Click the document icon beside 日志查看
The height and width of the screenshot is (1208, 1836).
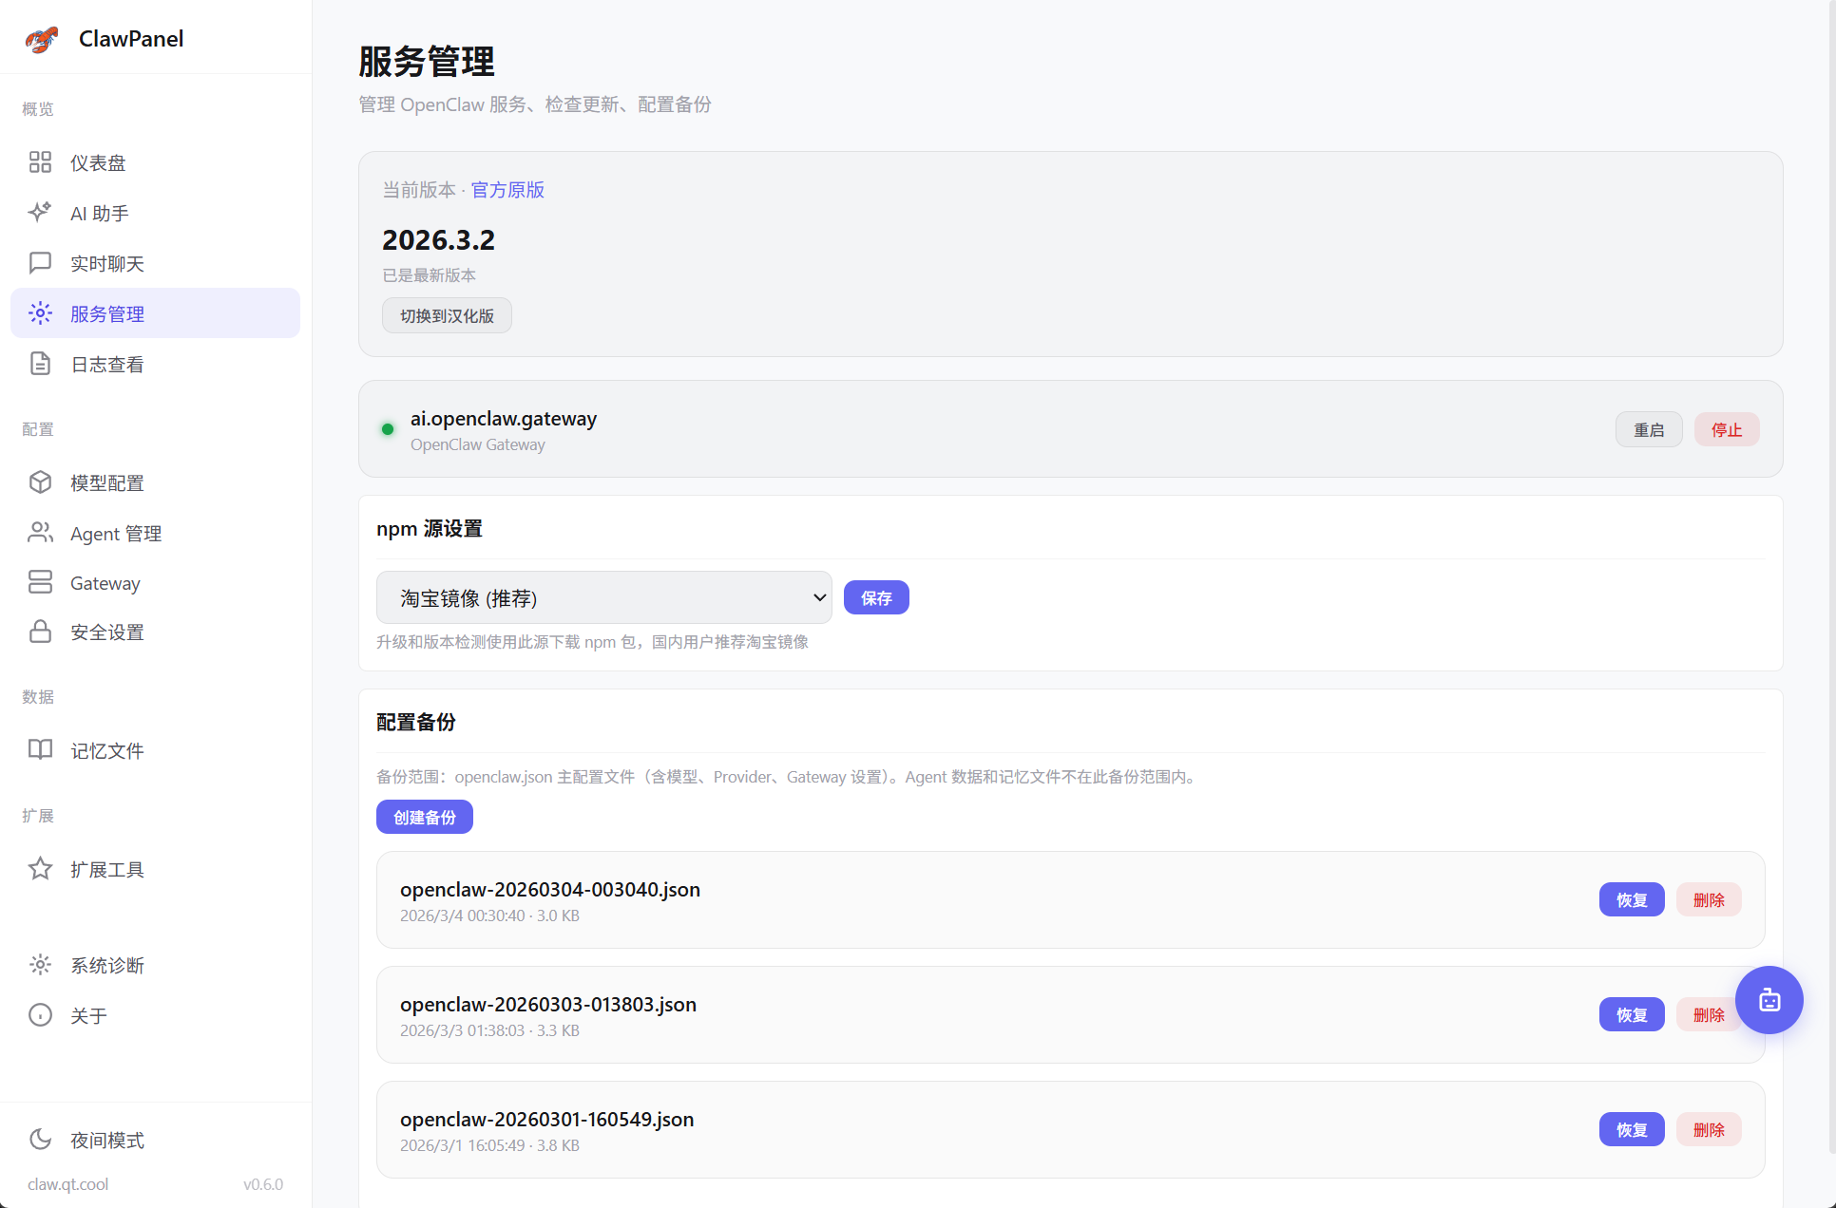pyautogui.click(x=40, y=364)
